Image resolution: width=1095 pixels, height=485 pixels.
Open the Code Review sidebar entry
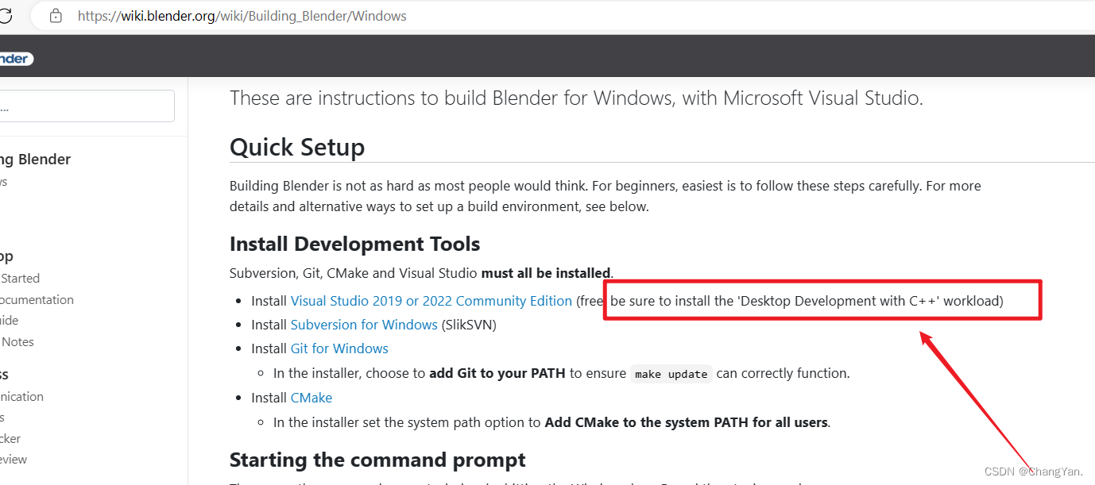14,459
